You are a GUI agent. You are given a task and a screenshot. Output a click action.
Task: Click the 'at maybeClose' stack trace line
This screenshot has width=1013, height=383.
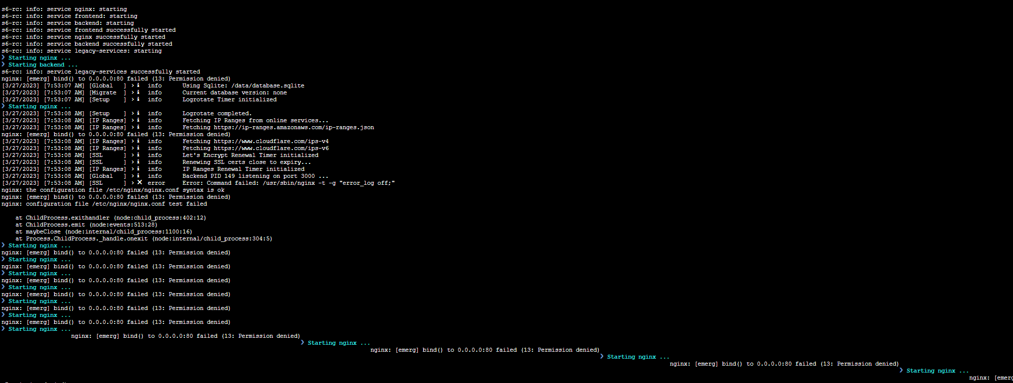point(103,231)
